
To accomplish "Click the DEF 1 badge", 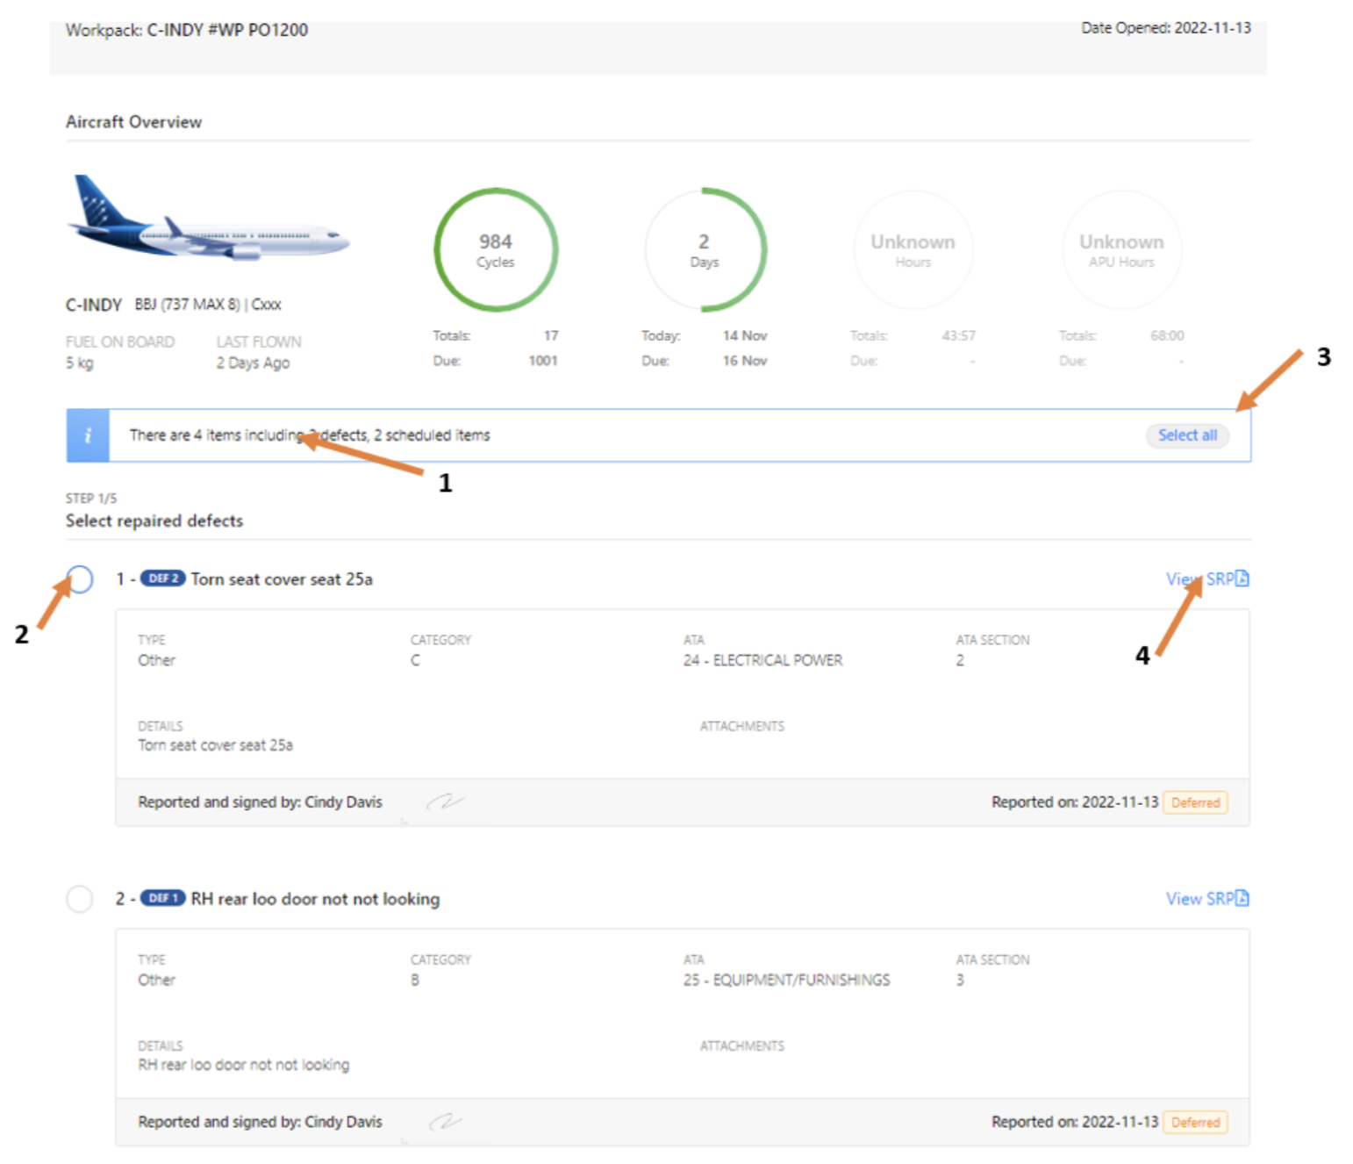I will pos(162,898).
